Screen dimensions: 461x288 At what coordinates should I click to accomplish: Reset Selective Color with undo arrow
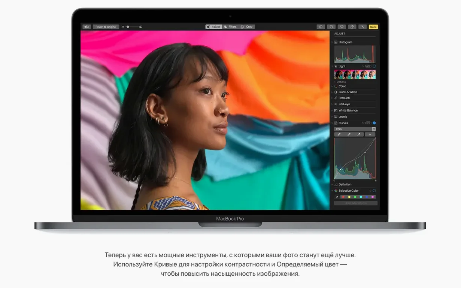370,191
